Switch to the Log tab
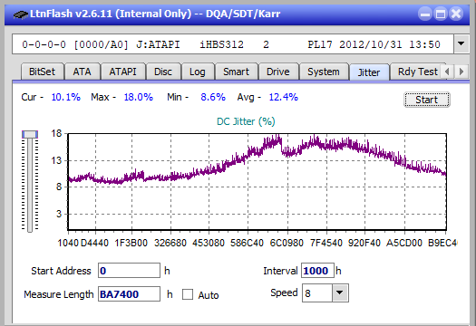 tap(198, 72)
